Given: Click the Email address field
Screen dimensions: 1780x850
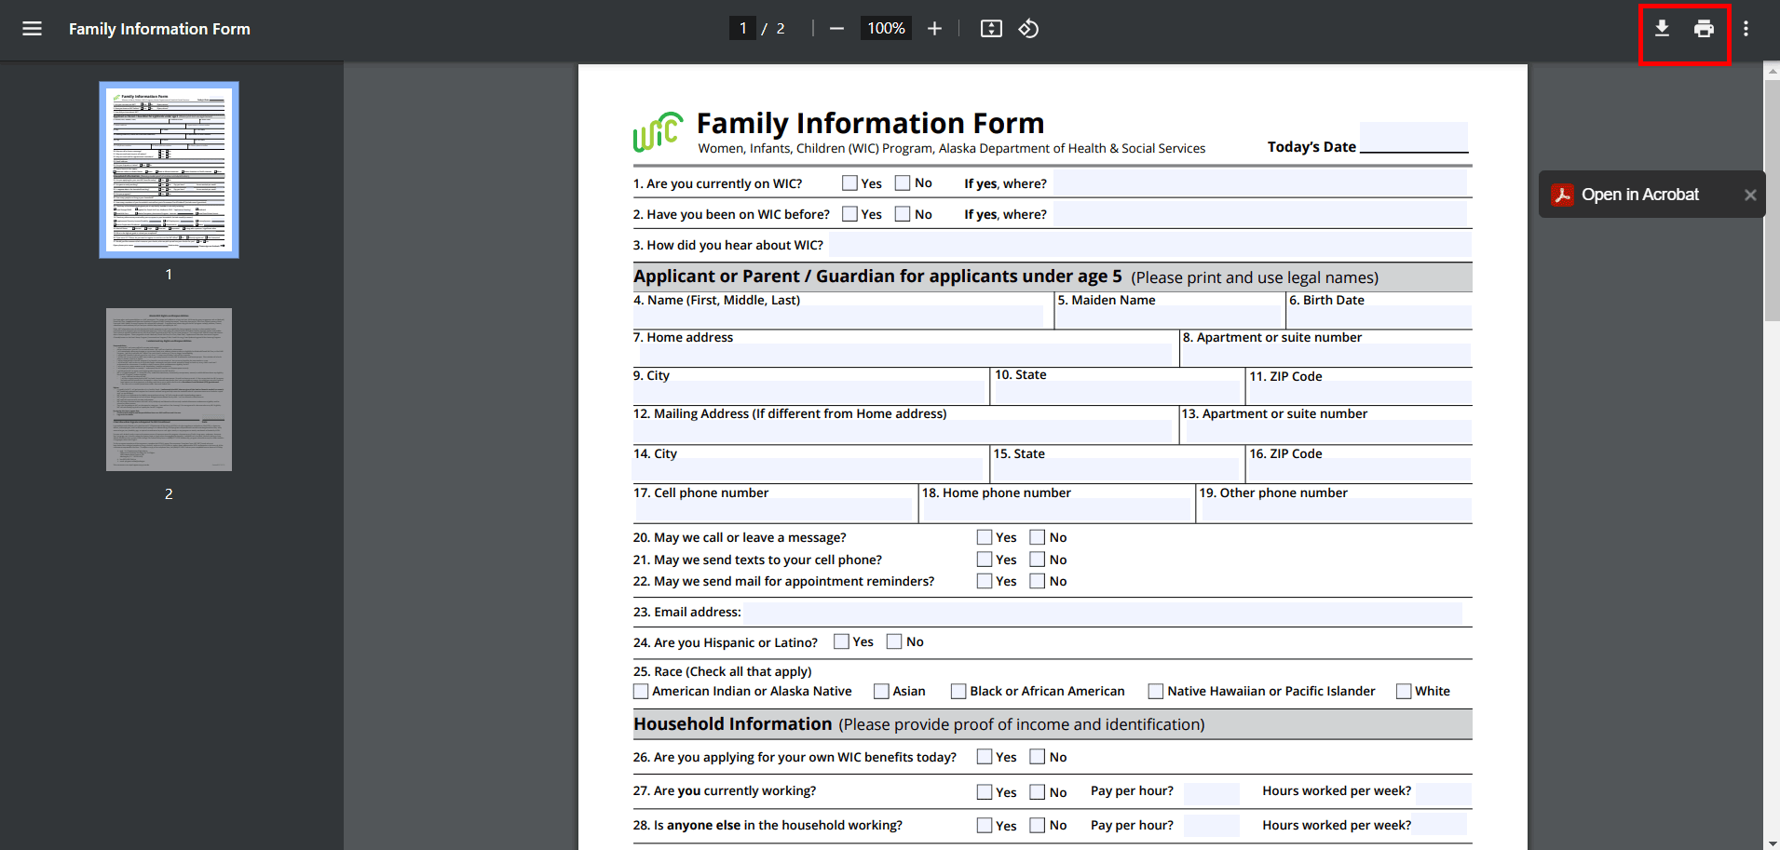Looking at the screenshot, I should [1103, 612].
